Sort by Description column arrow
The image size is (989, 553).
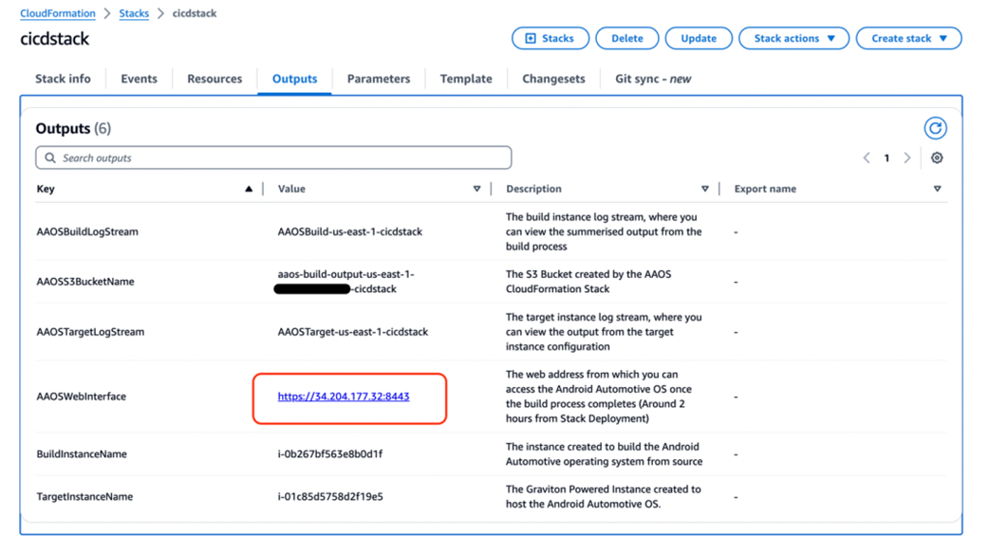point(705,189)
